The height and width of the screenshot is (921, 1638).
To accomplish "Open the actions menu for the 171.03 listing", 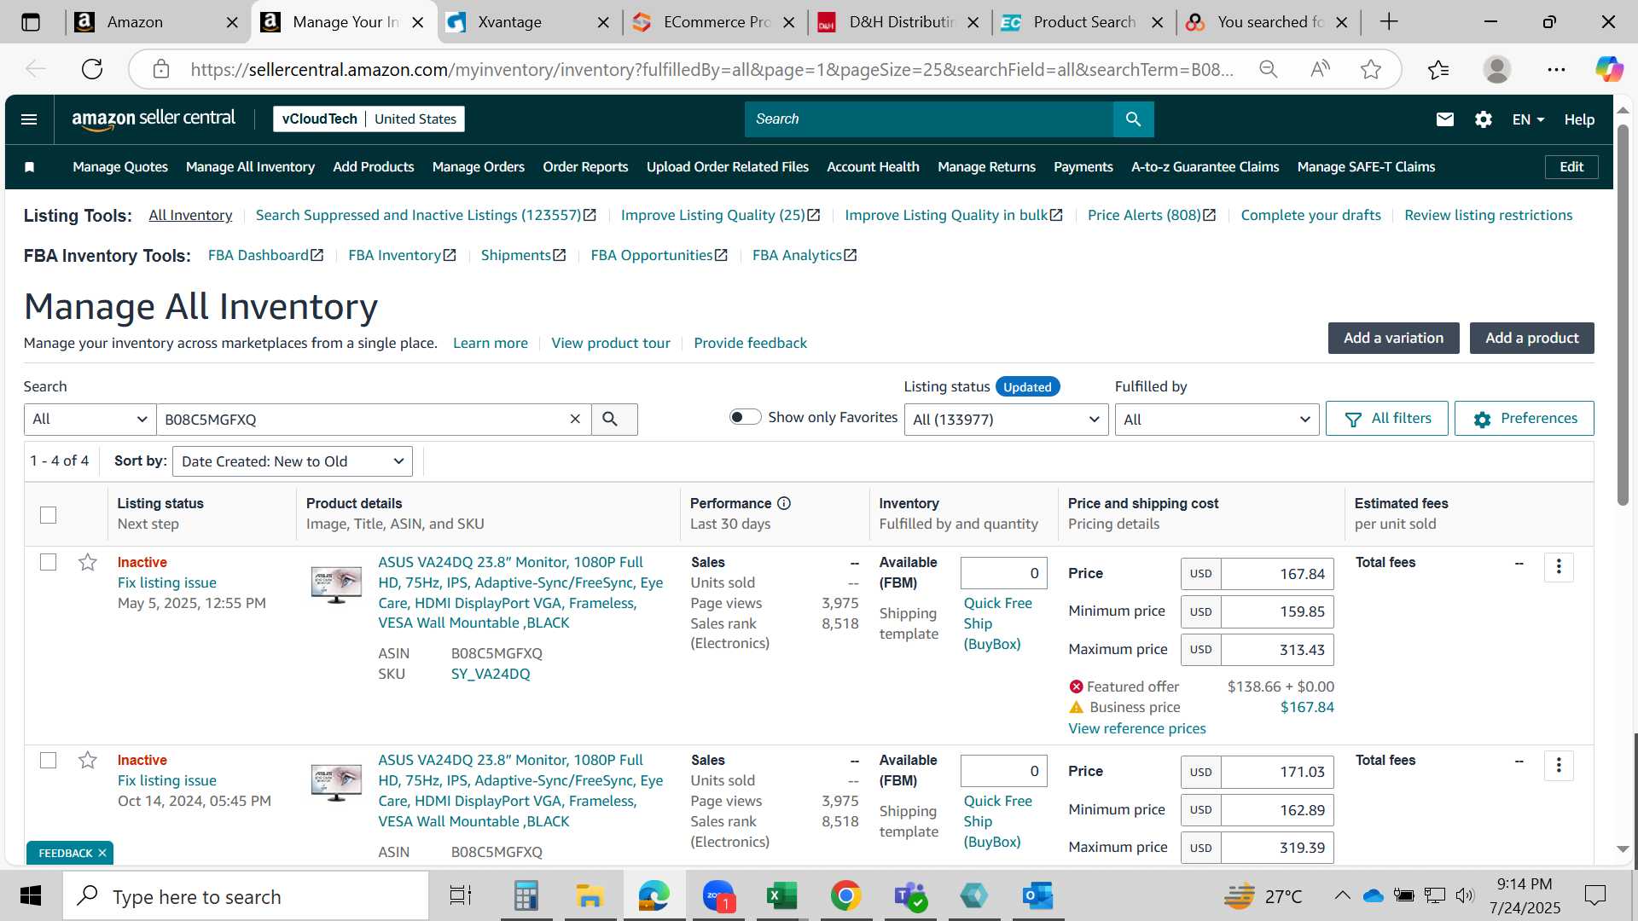I will click(1559, 765).
